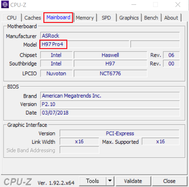Viewport: 189px width, 187px height.
Task: Click the American Megatrends Inc. brand field
Action: click(x=110, y=96)
